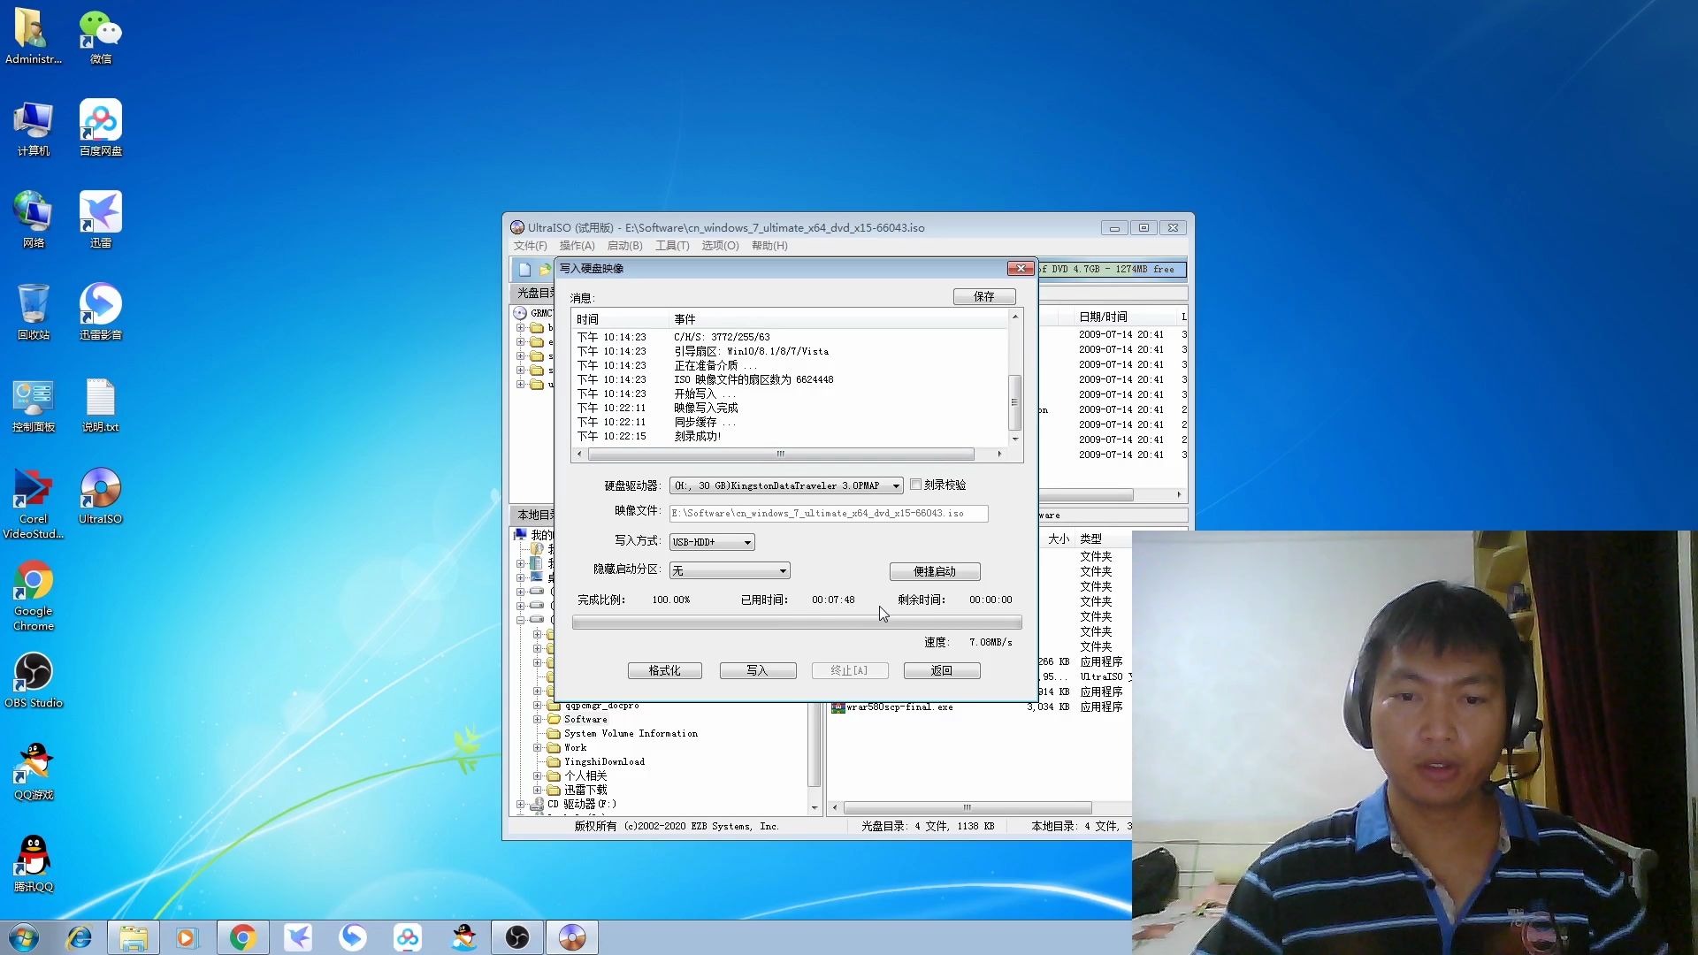
Task: Click the write progress bar
Action: click(797, 623)
